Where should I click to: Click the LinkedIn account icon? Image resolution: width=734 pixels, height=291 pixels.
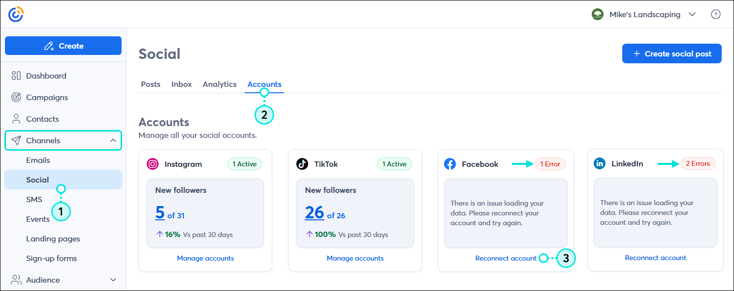[x=600, y=163]
